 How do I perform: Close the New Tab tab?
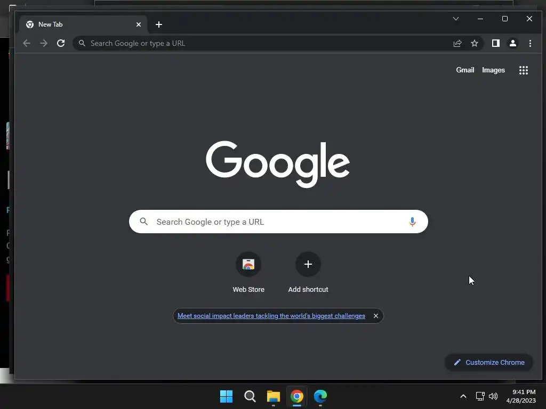pyautogui.click(x=139, y=24)
